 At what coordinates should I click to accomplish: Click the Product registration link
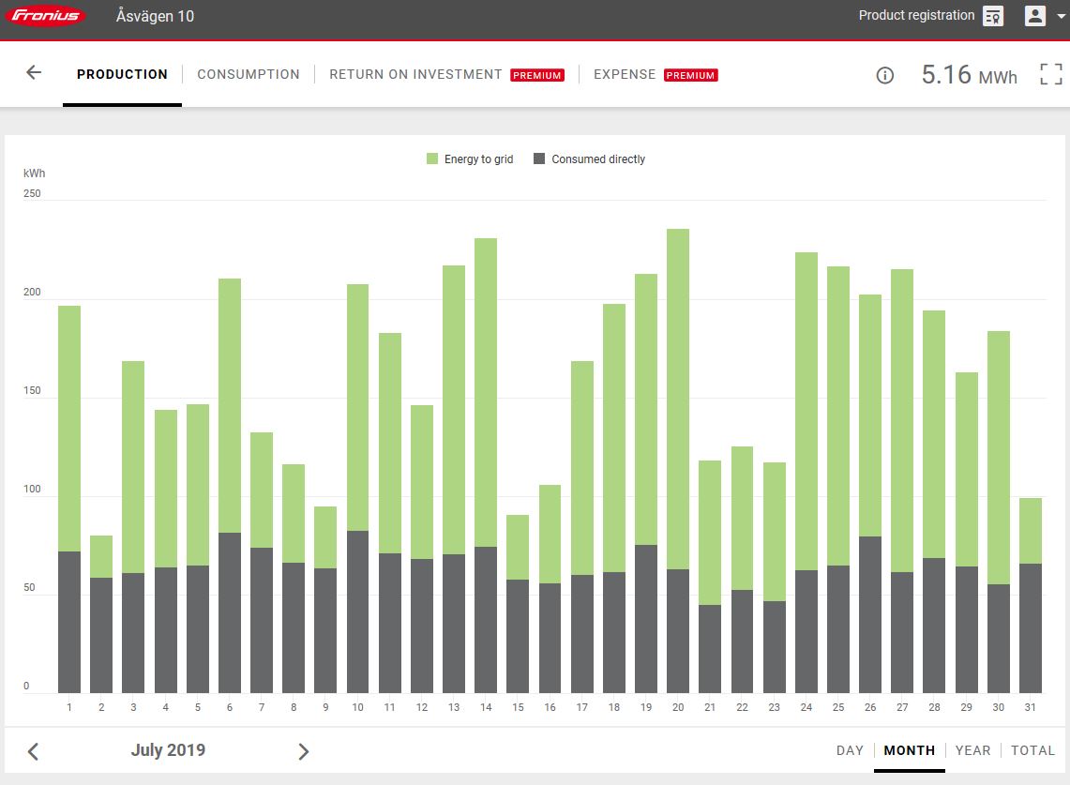click(916, 16)
